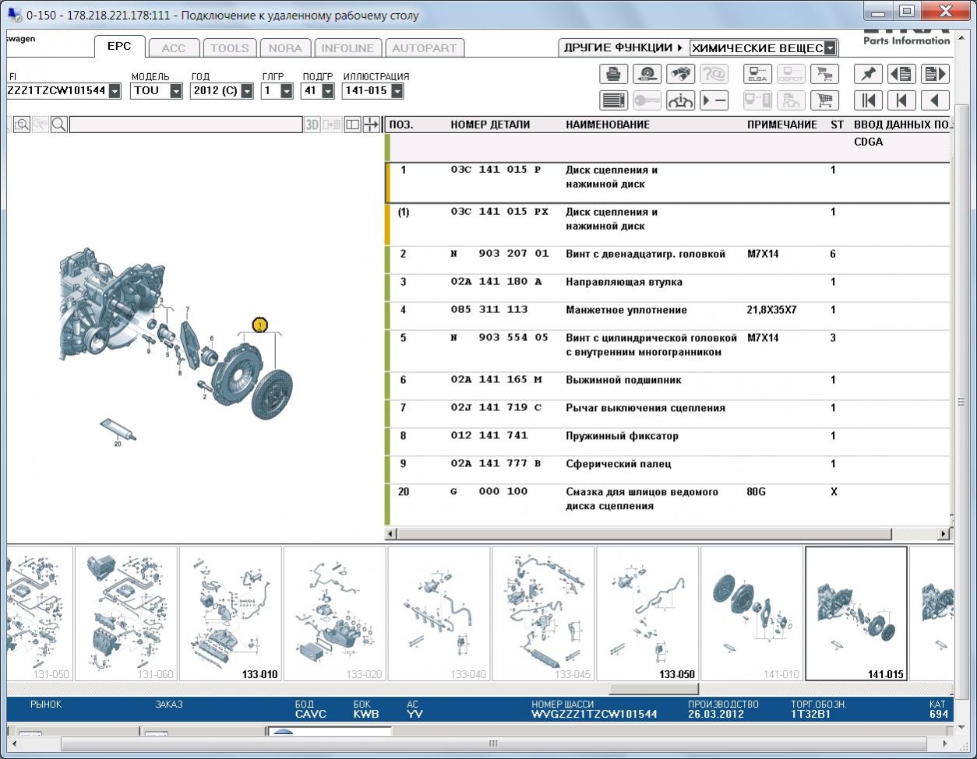Open the ELSA connection icon
The width and height of the screenshot is (977, 759).
[x=757, y=74]
